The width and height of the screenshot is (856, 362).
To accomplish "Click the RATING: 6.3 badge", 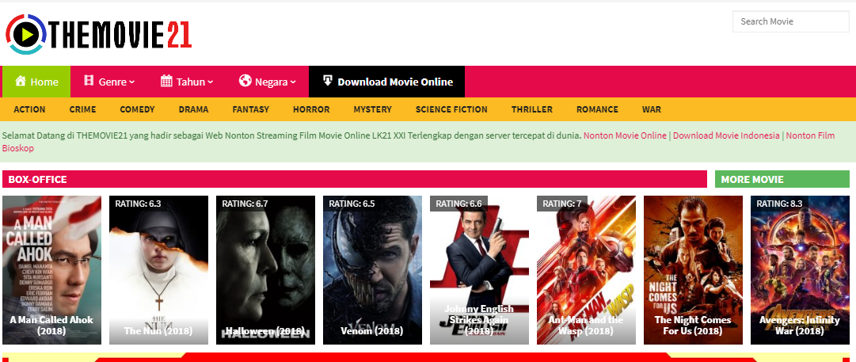I will [138, 204].
